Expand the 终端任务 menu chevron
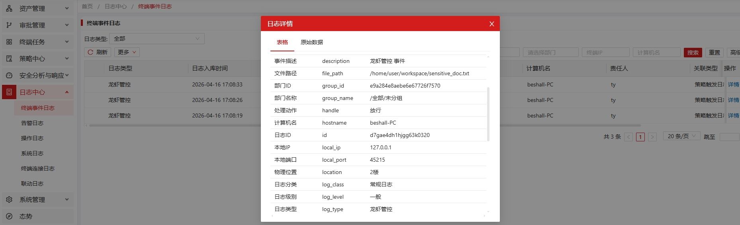This screenshot has height=225, width=740. (67, 42)
